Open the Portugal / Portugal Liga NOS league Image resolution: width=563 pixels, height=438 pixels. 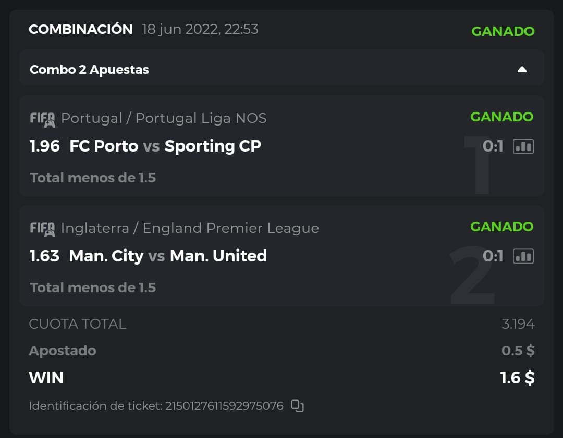pos(164,118)
